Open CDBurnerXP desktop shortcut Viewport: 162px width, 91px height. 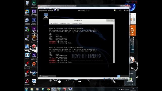coord(27,47)
